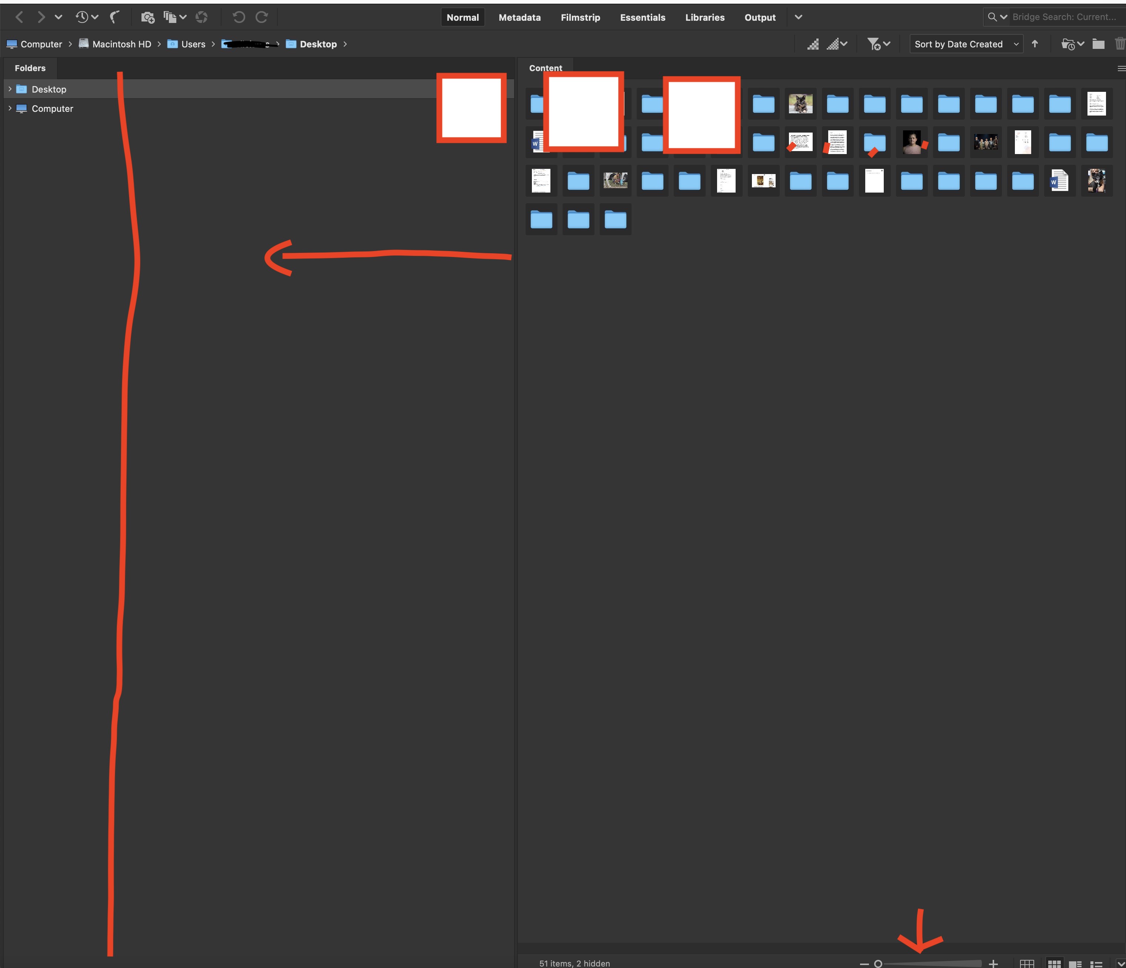
Task: Click the Undo arrow icon
Action: tap(240, 17)
